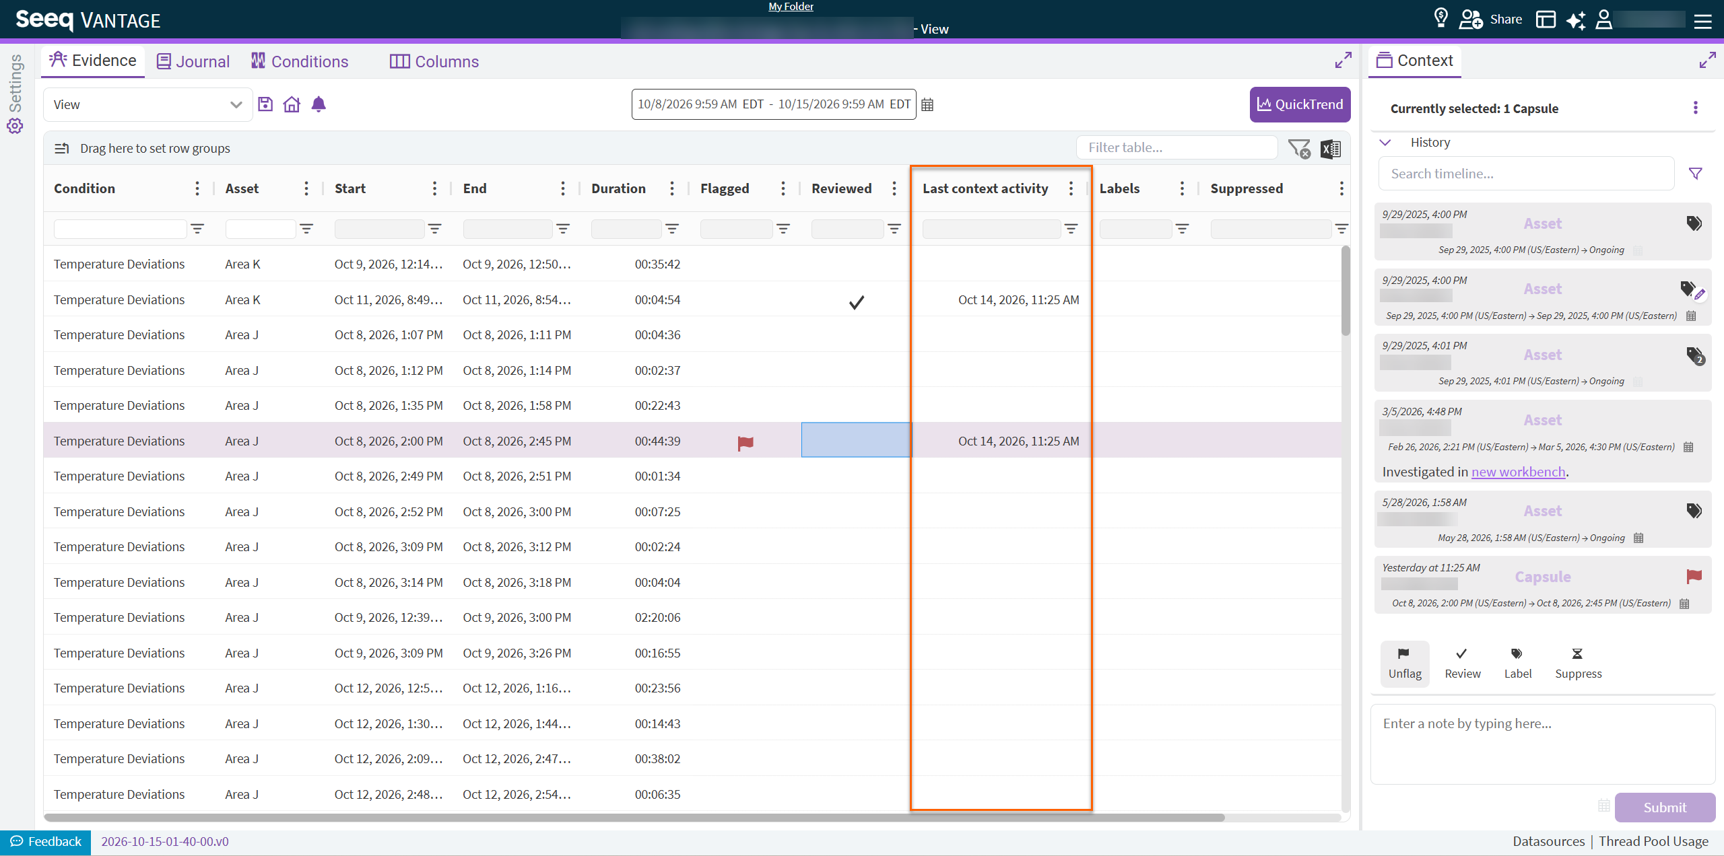Click the vertical scrollbar of the table

[1346, 291]
